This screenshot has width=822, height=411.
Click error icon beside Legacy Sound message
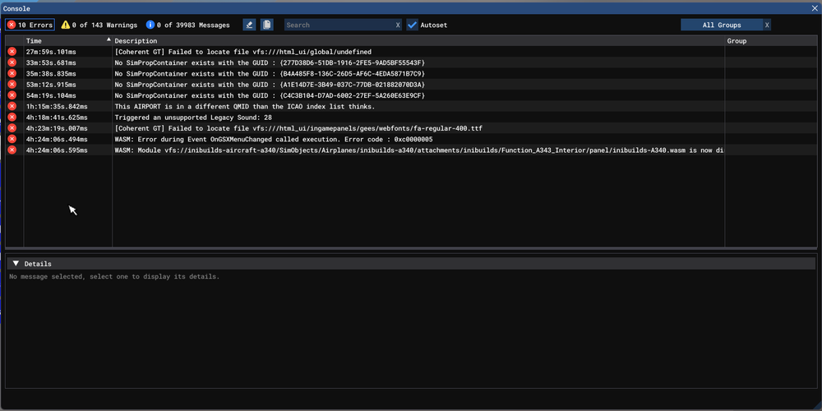pyautogui.click(x=12, y=118)
